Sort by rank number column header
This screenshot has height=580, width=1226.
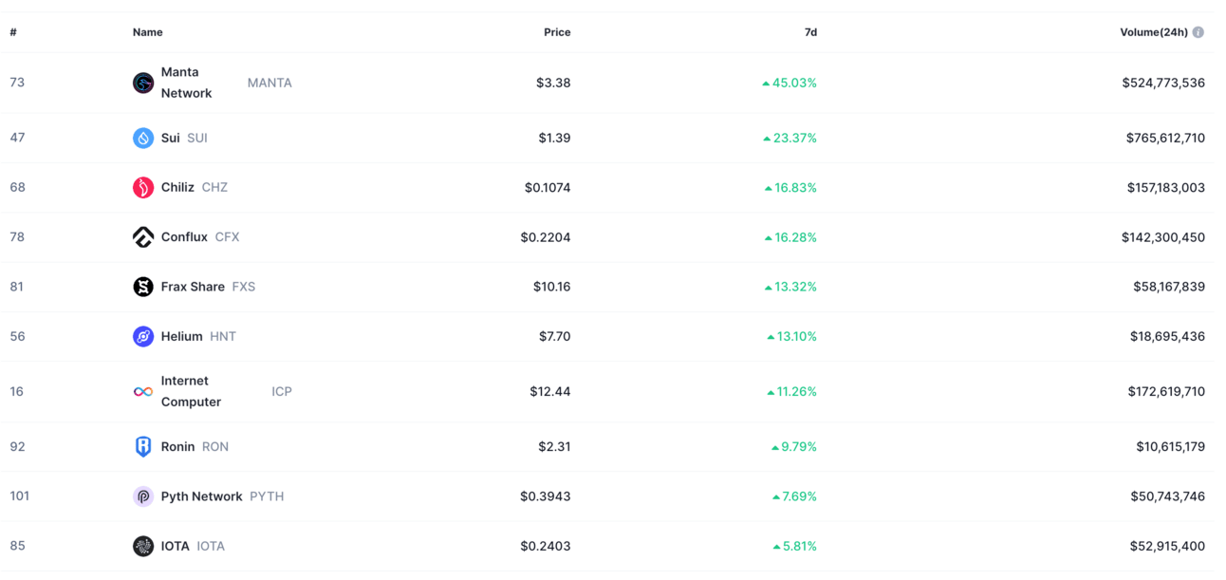13,32
